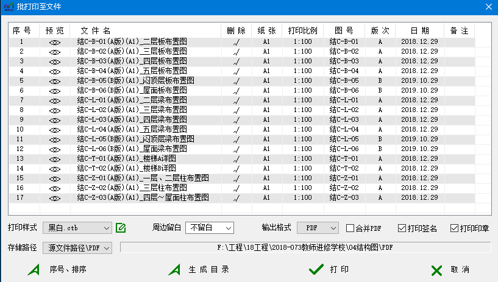Open the preview eye for row 13
498x282 pixels.
(x=55, y=159)
